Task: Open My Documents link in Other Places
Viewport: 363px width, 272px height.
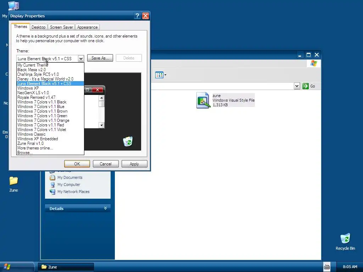Action: (70, 177)
